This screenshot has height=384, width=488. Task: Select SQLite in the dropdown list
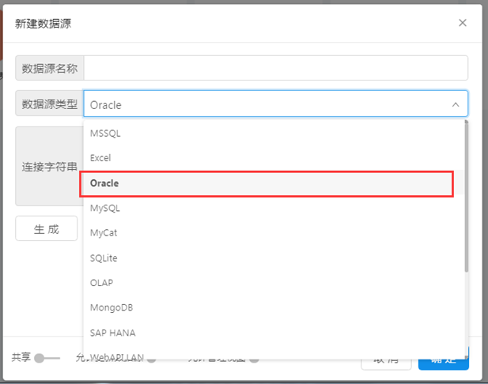click(274, 258)
